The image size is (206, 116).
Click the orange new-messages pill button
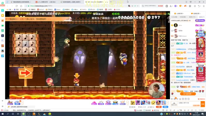188,94
